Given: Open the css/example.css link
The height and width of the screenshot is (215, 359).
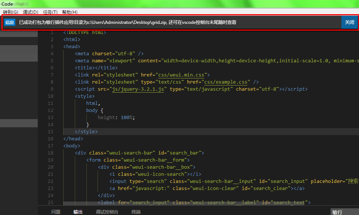Looking at the screenshot, I should pyautogui.click(x=226, y=82).
